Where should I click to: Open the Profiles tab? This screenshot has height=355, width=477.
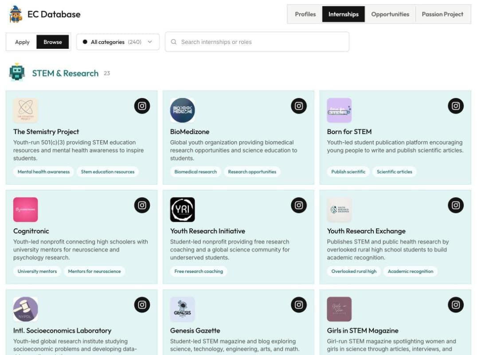[305, 14]
